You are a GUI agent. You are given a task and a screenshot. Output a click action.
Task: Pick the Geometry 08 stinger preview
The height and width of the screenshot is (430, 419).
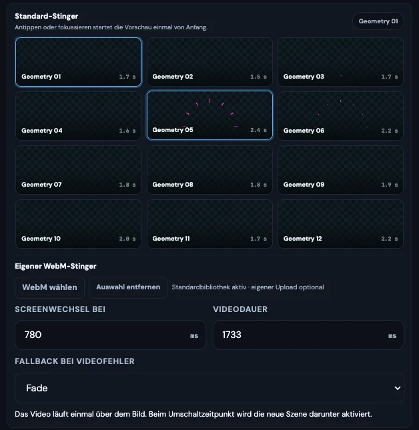coord(209,170)
